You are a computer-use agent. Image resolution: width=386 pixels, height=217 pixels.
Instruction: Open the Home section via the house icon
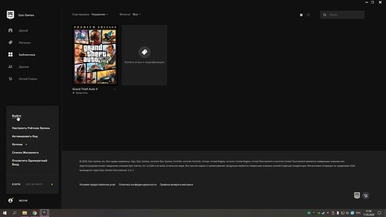click(x=10, y=30)
